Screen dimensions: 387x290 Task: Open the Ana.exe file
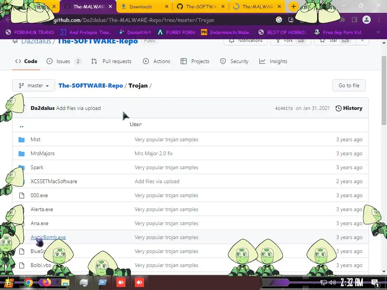39,224
